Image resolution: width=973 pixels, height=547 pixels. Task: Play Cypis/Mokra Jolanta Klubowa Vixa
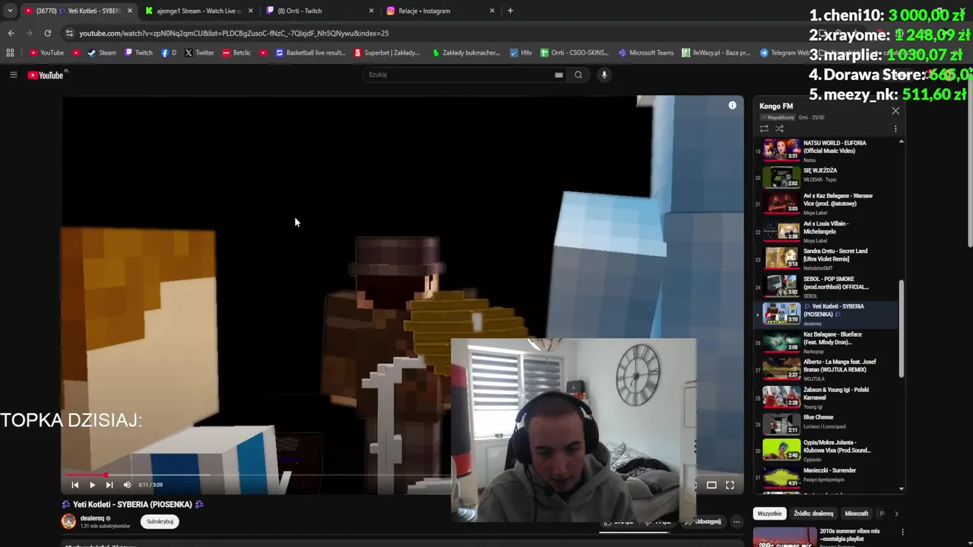(826, 450)
